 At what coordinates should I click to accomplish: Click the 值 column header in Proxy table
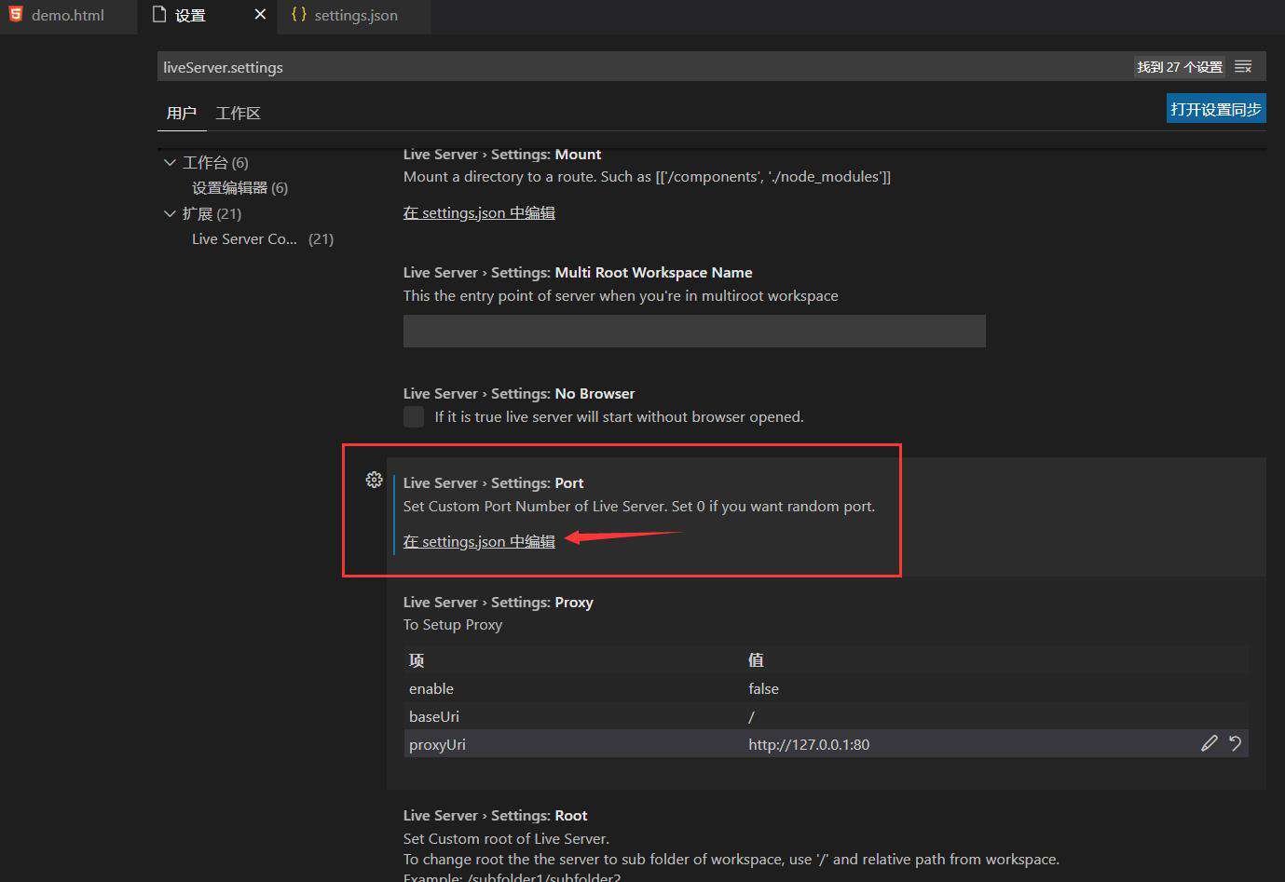756,660
